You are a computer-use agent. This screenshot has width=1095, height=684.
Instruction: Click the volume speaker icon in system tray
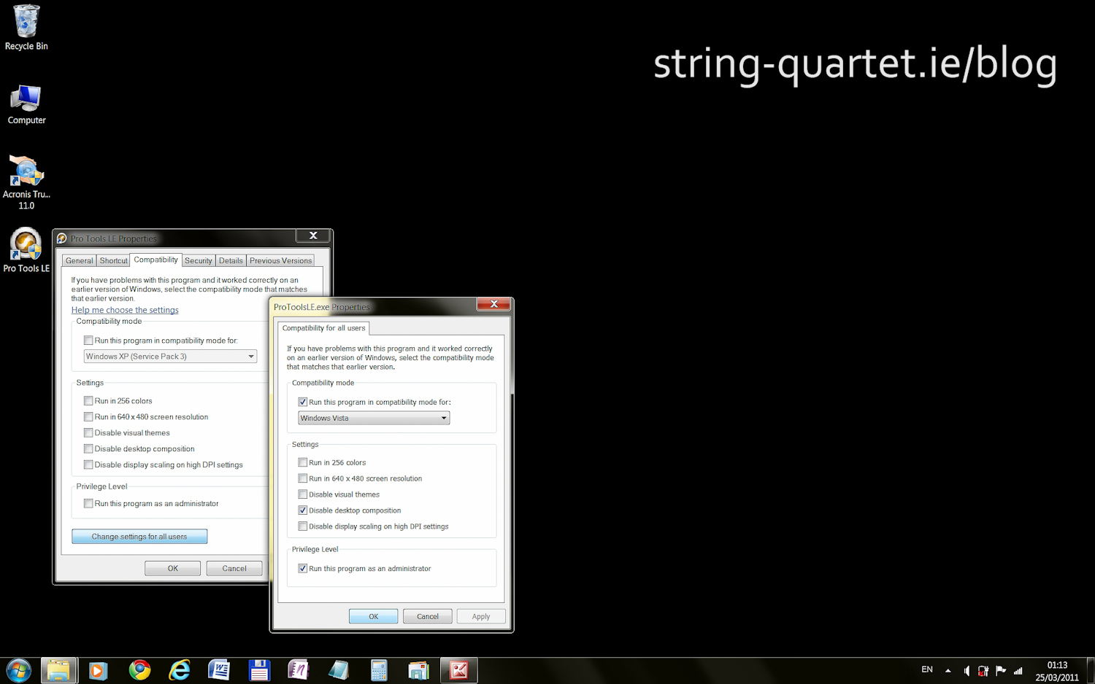pos(966,671)
